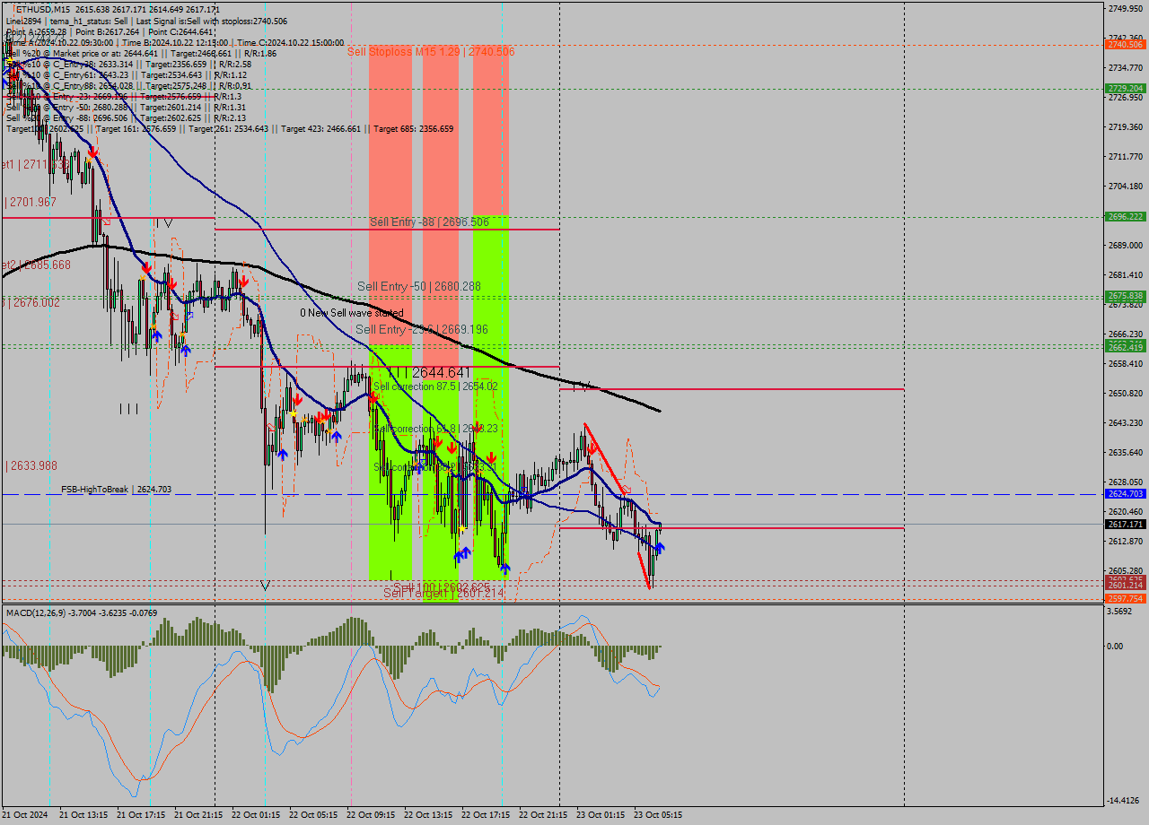This screenshot has height=825, width=1149.
Task: Click the 'Sell Stoploss M15 1.29 | 2740.506' label
Action: click(x=431, y=52)
